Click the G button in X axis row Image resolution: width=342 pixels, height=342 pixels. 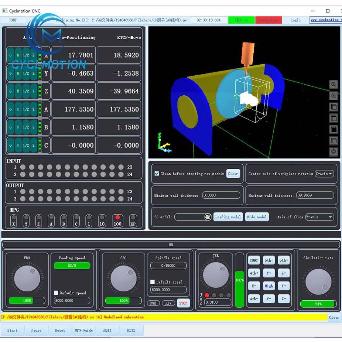(x=10, y=55)
